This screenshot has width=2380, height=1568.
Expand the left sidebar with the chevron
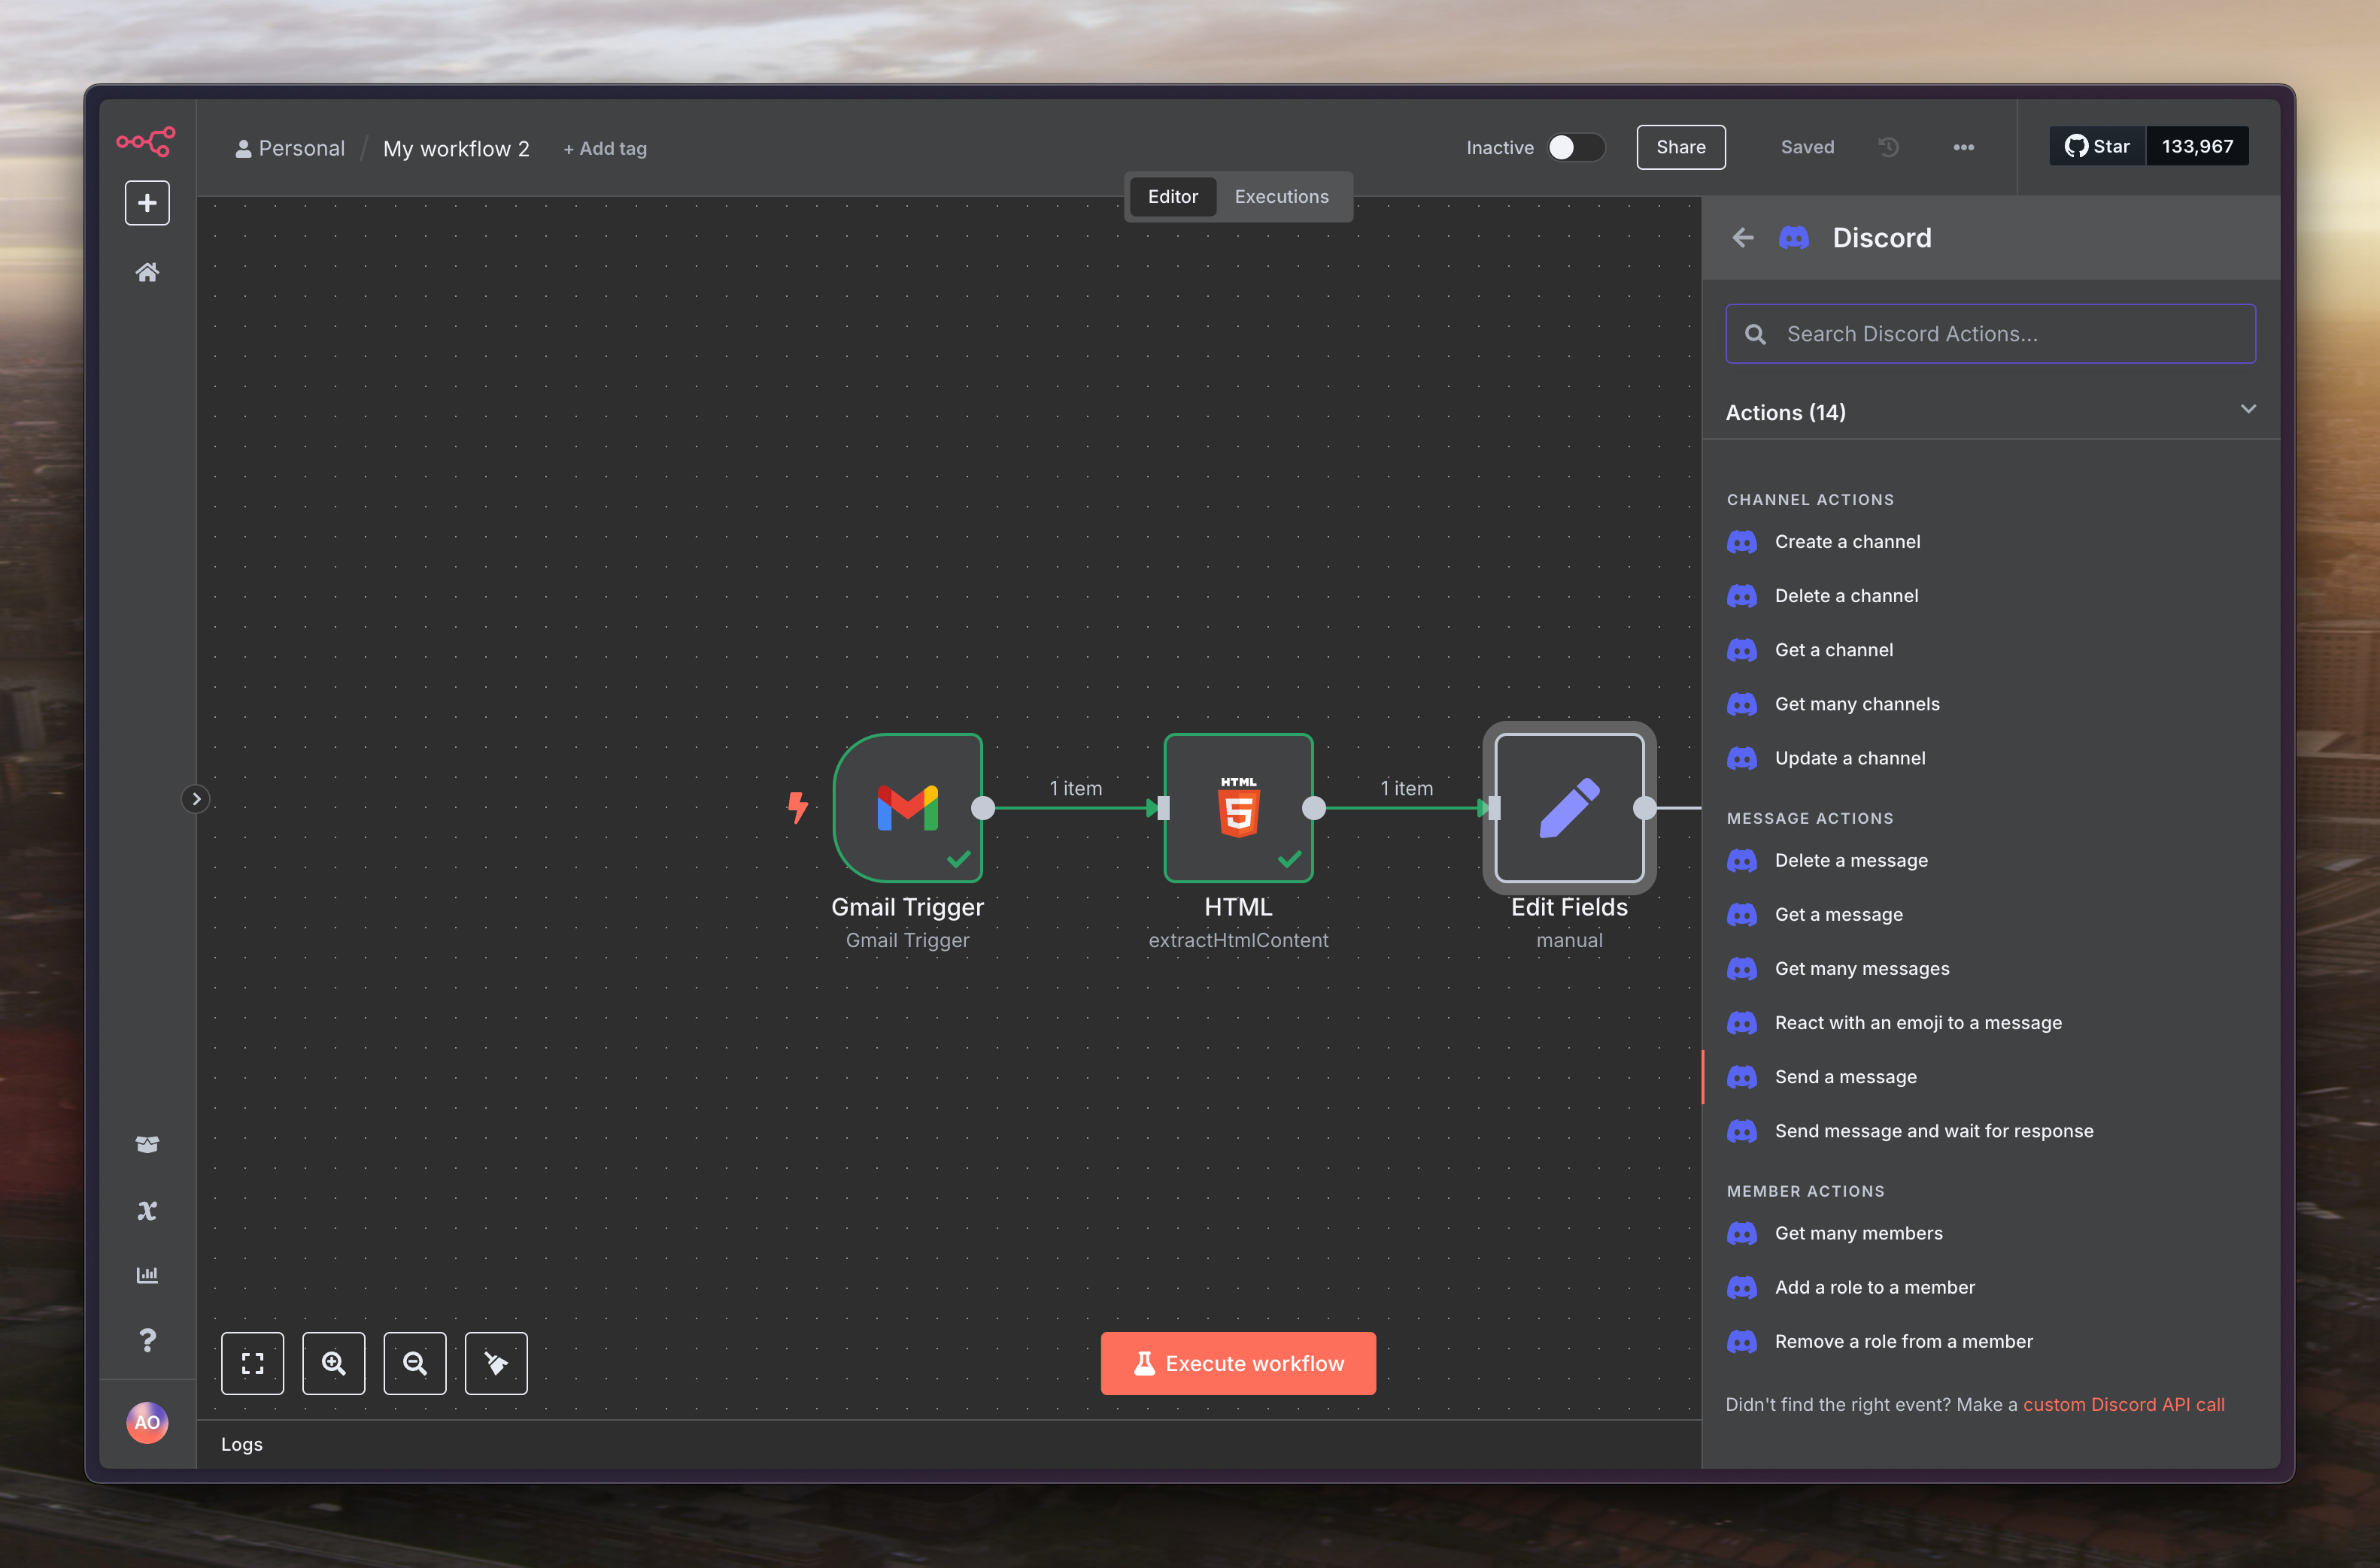[x=196, y=799]
